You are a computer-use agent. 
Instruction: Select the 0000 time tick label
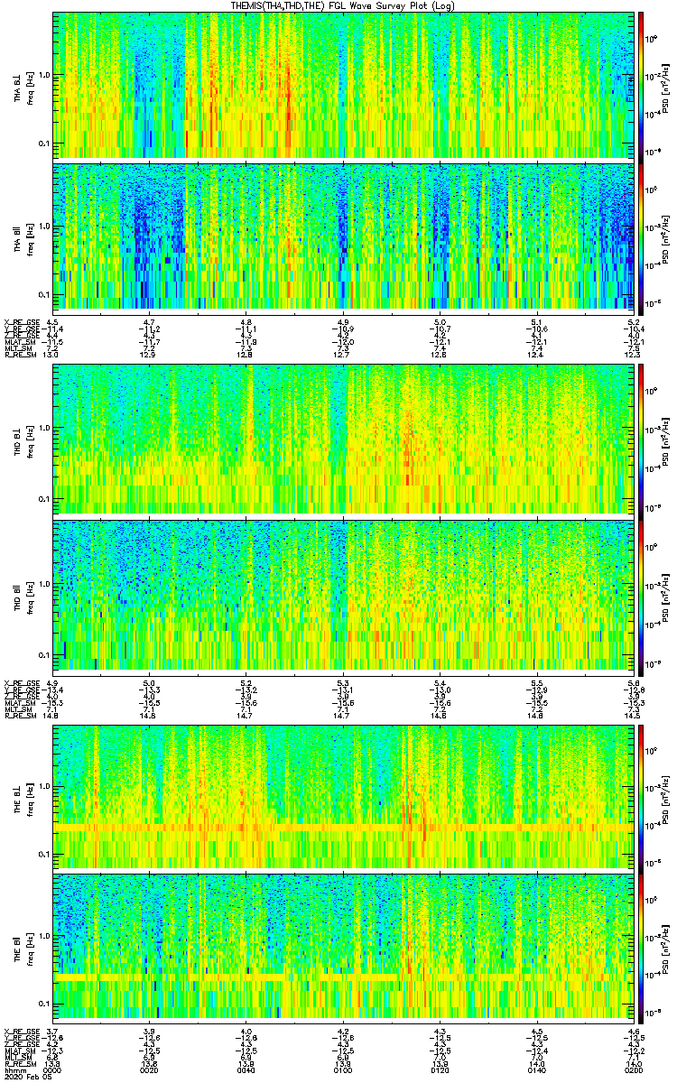pyautogui.click(x=52, y=1069)
